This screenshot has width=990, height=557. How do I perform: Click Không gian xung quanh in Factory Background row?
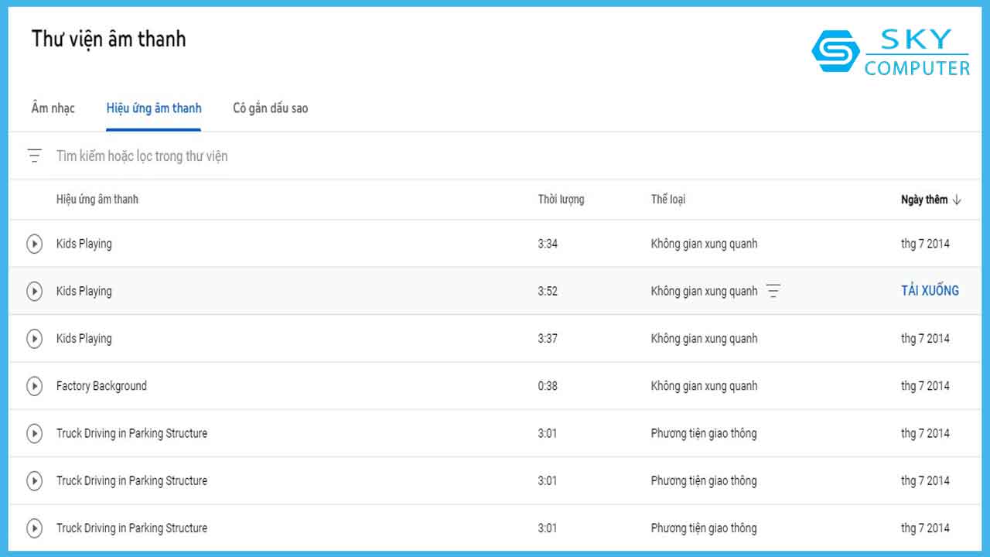(x=705, y=386)
